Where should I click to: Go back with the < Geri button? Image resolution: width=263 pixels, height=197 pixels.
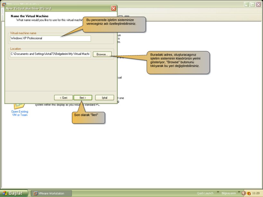pyautogui.click(x=63, y=98)
